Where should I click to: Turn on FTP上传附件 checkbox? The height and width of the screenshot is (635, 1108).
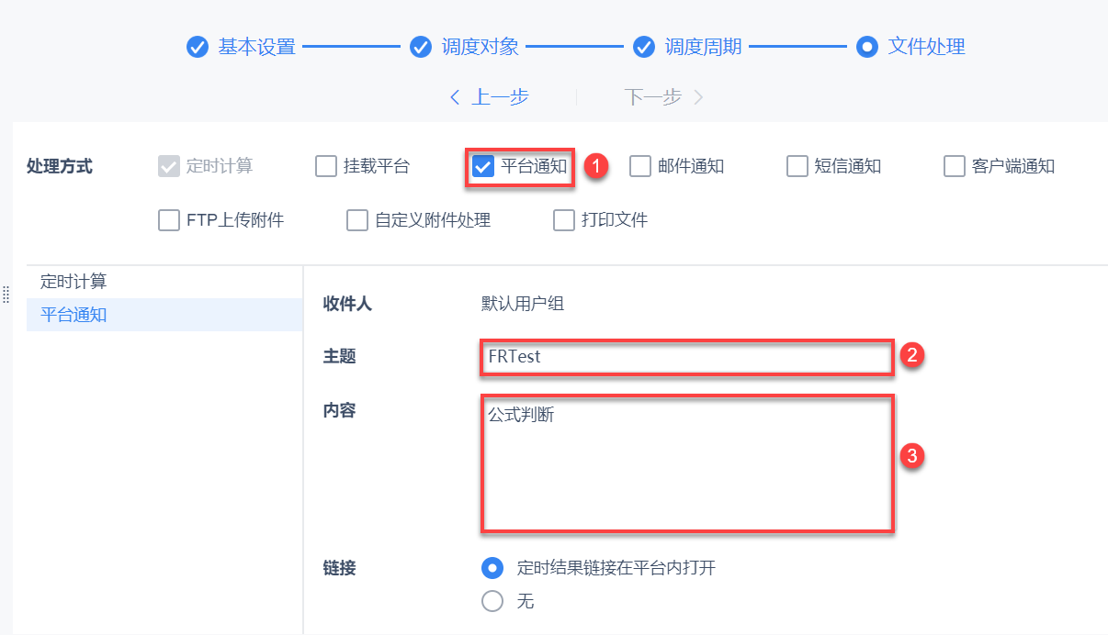point(169,220)
